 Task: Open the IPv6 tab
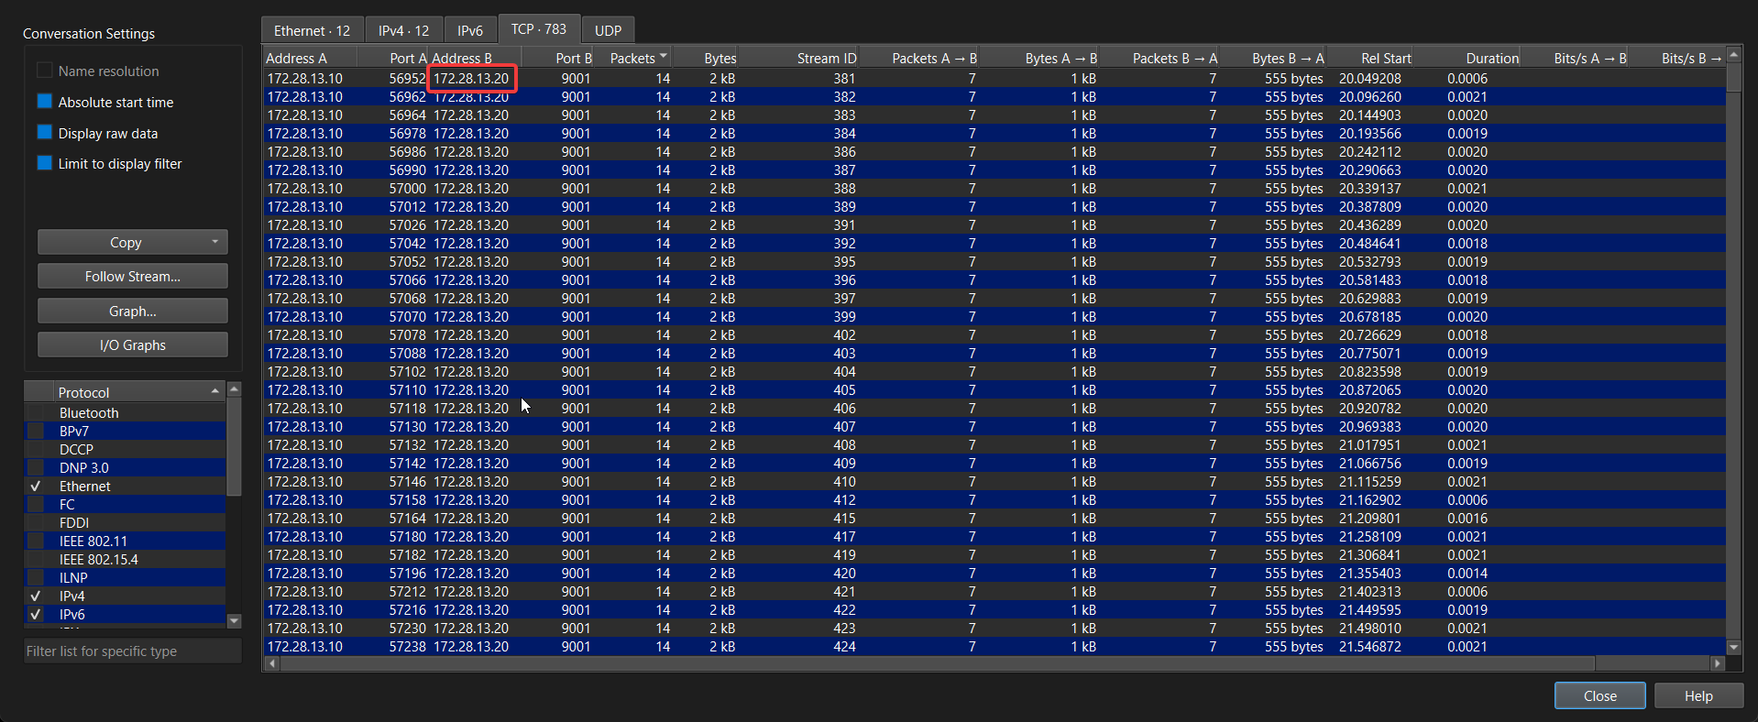pos(470,30)
